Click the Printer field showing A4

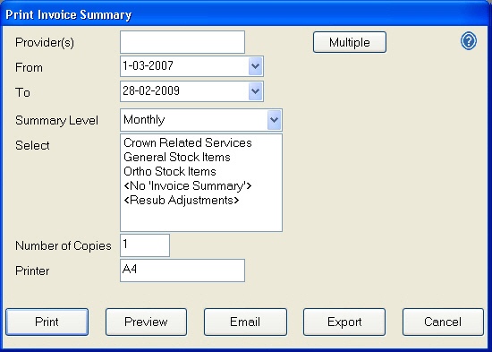coord(182,270)
